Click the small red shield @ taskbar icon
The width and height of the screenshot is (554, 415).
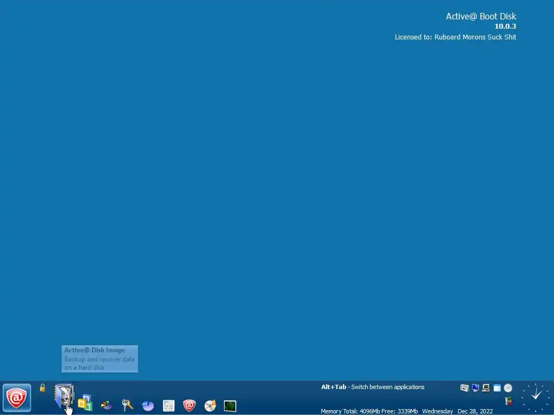189,405
